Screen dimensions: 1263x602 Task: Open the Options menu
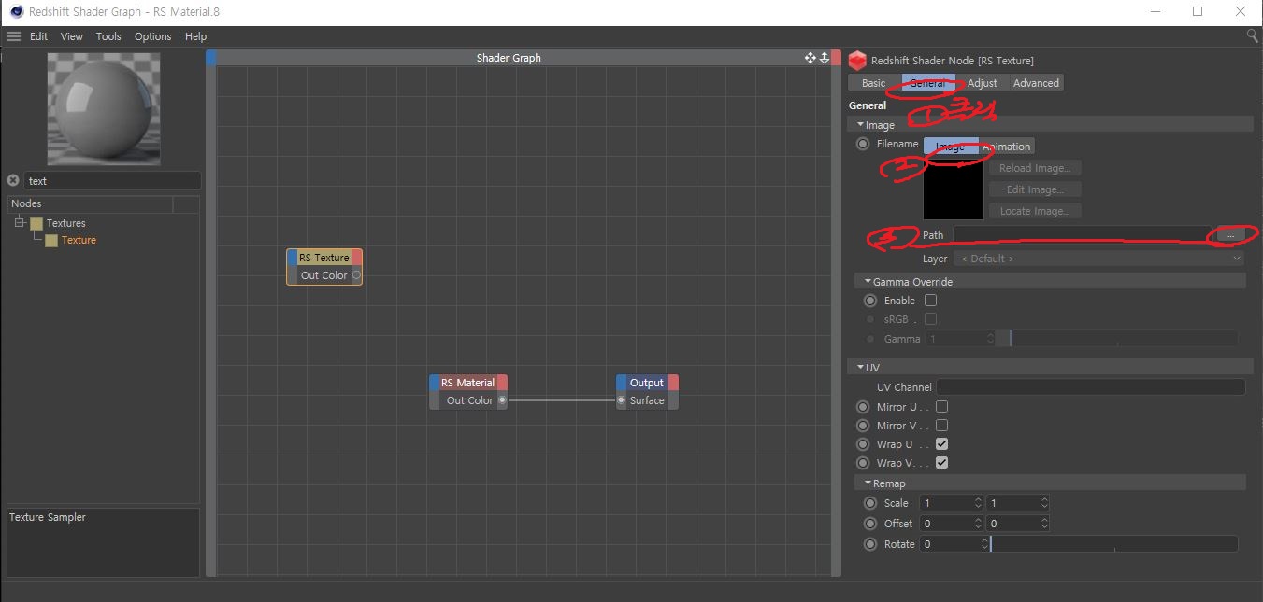(152, 36)
